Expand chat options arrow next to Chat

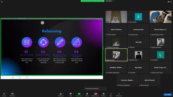click(74, 94)
